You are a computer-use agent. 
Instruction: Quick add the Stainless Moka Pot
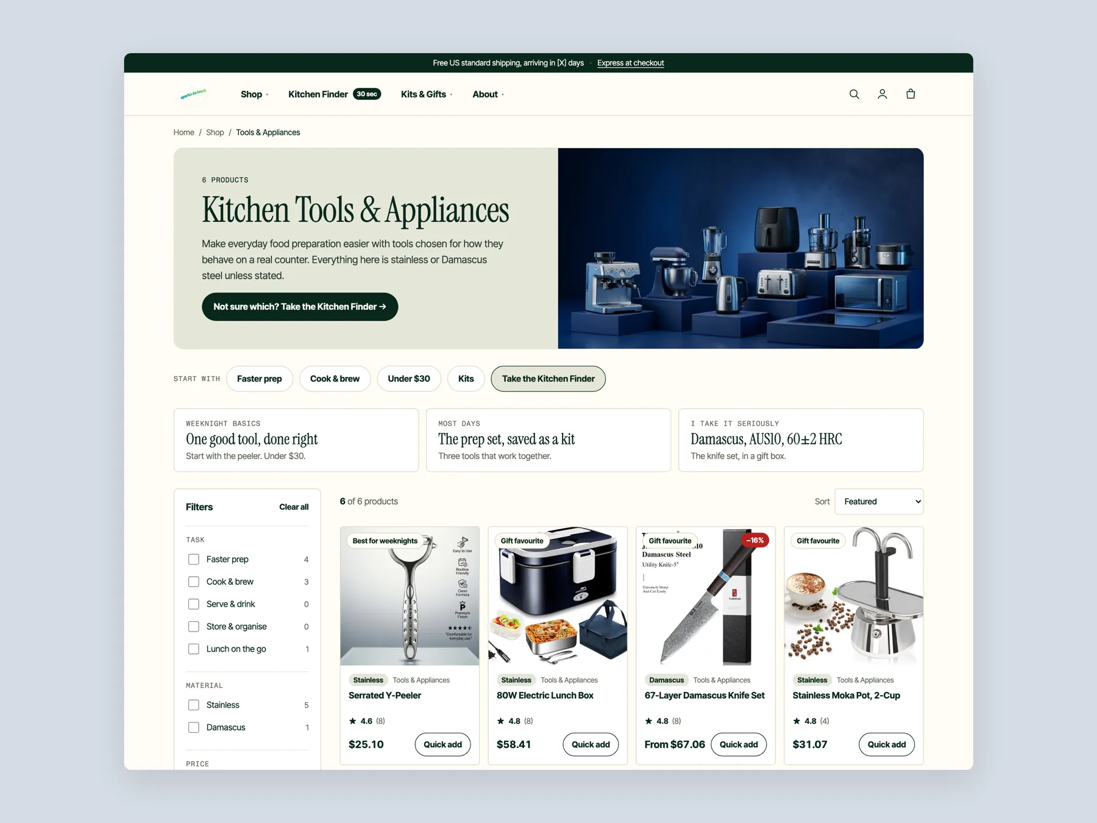coord(887,744)
